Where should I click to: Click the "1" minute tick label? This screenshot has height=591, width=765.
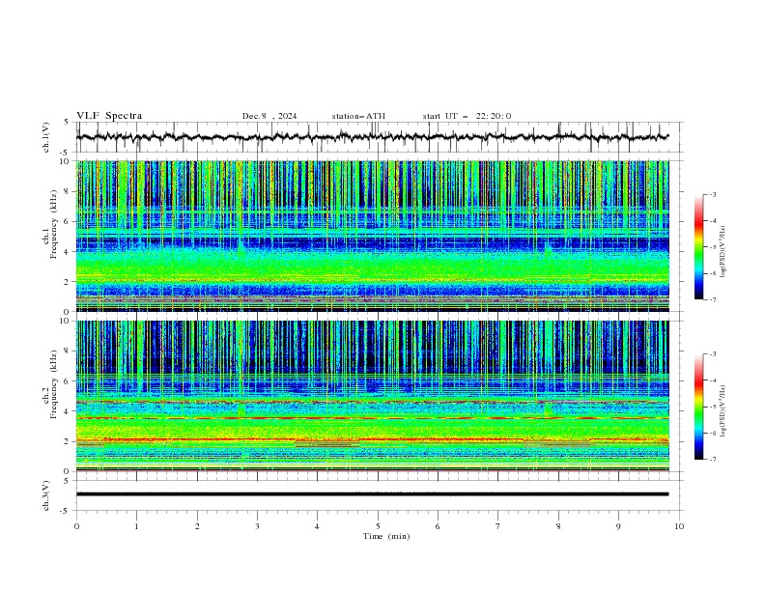point(136,526)
